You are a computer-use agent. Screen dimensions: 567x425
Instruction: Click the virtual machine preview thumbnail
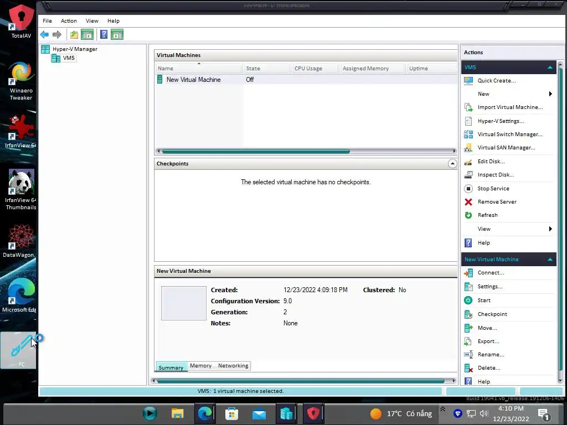184,303
